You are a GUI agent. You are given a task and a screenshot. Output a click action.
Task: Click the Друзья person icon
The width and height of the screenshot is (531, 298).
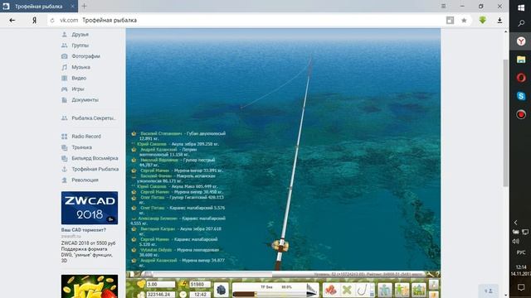pos(65,35)
